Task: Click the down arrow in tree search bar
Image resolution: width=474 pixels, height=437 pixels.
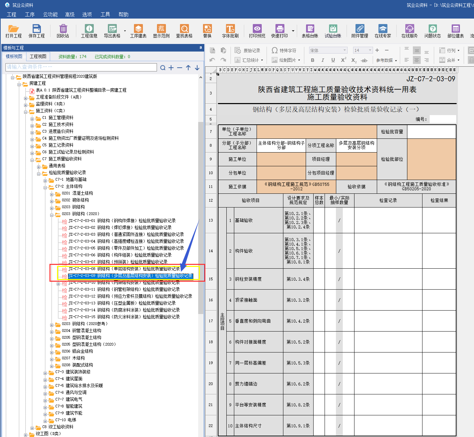Action: (197, 68)
